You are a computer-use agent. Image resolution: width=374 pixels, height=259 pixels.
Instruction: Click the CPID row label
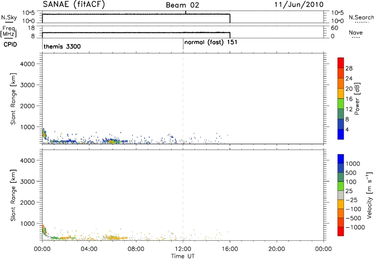pyautogui.click(x=10, y=44)
